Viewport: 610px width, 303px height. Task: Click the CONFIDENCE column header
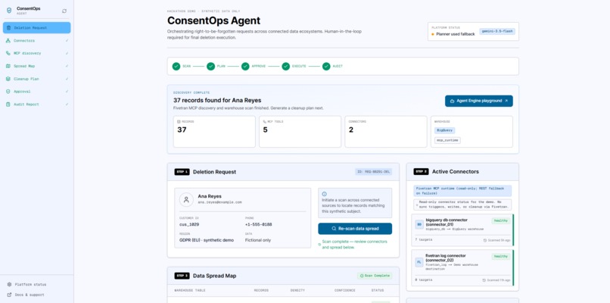pyautogui.click(x=344, y=291)
